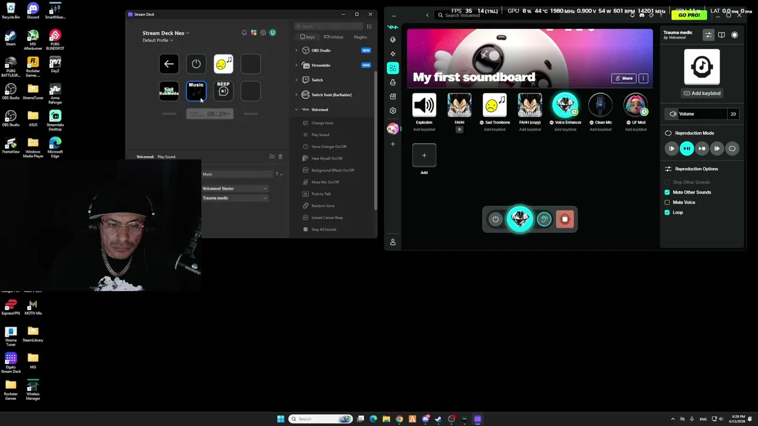Uncheck the Loop checkbox
Viewport: 758px width, 426px height.
[x=667, y=212]
